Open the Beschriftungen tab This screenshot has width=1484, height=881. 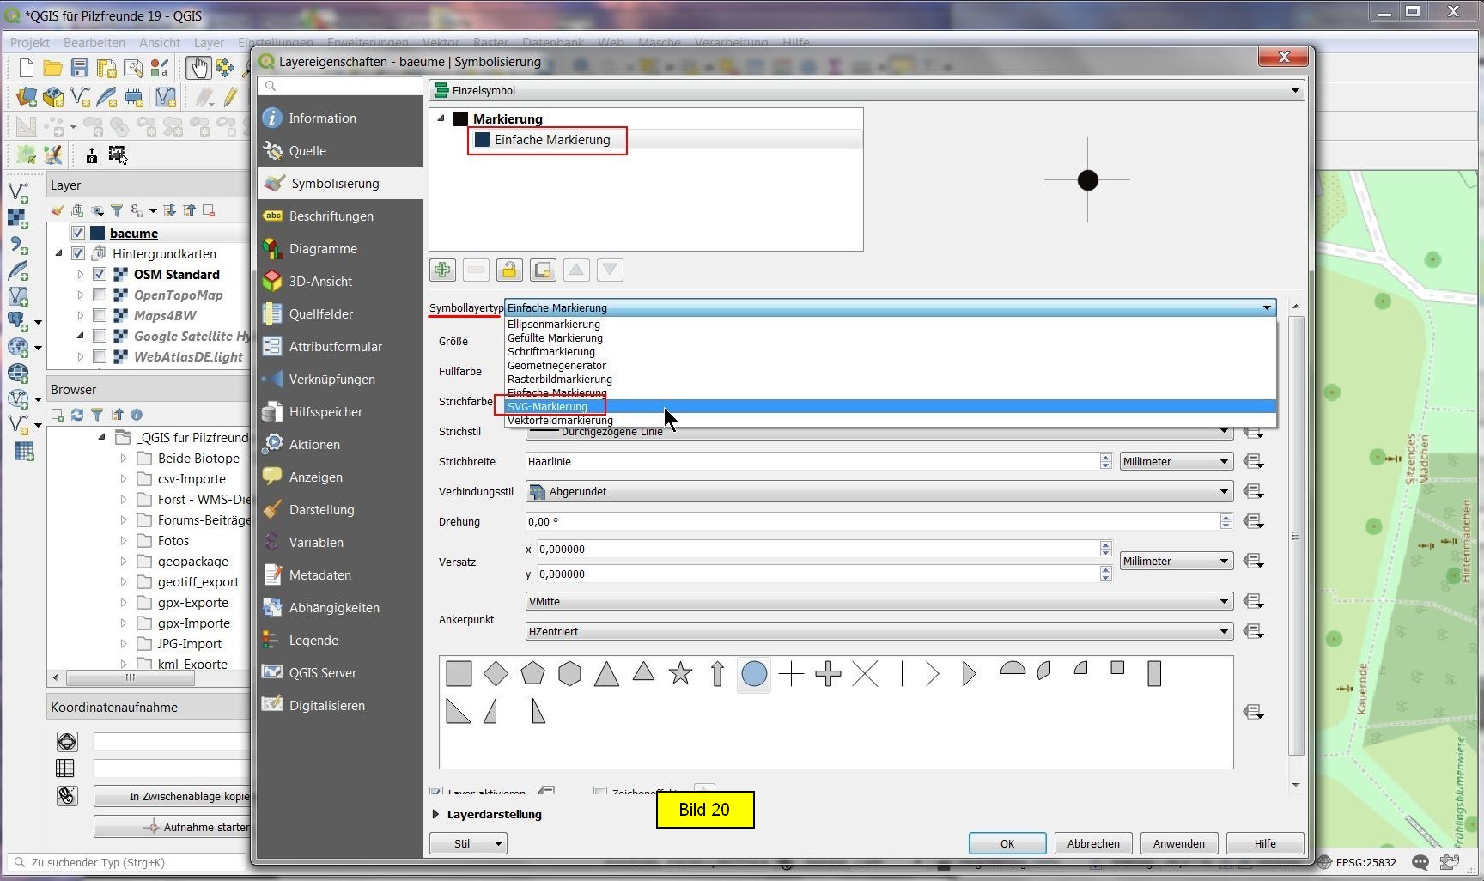[331, 216]
